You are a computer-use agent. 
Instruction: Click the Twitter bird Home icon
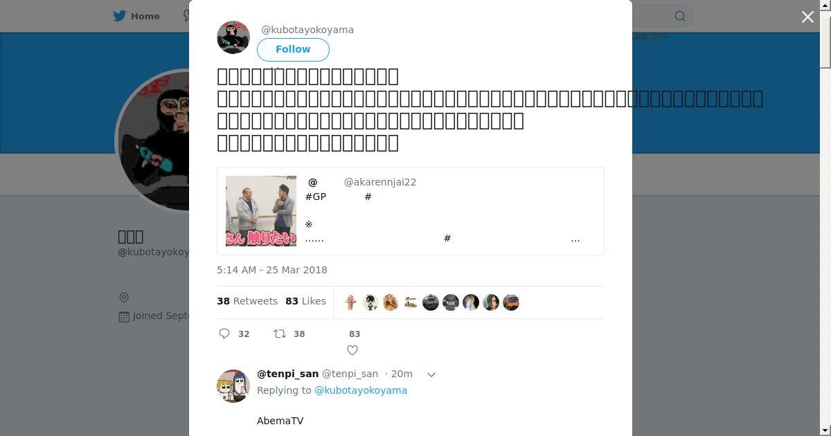click(120, 16)
